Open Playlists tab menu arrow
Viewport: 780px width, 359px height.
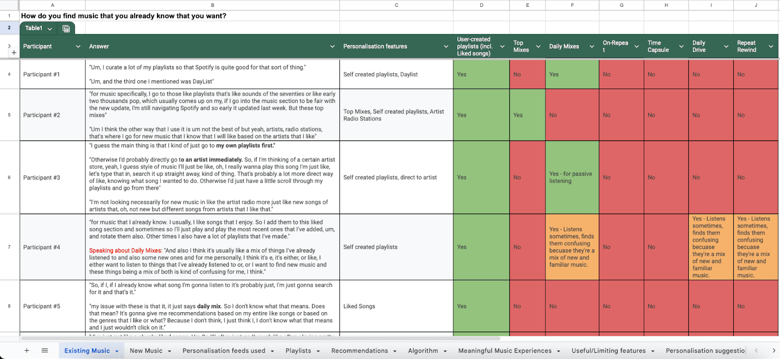pos(318,351)
